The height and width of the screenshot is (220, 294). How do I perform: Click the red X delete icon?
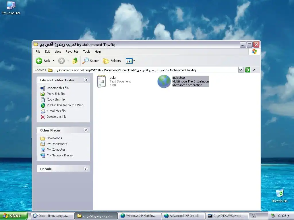point(43,117)
